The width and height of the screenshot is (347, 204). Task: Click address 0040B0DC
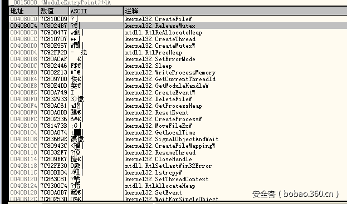[23, 66]
